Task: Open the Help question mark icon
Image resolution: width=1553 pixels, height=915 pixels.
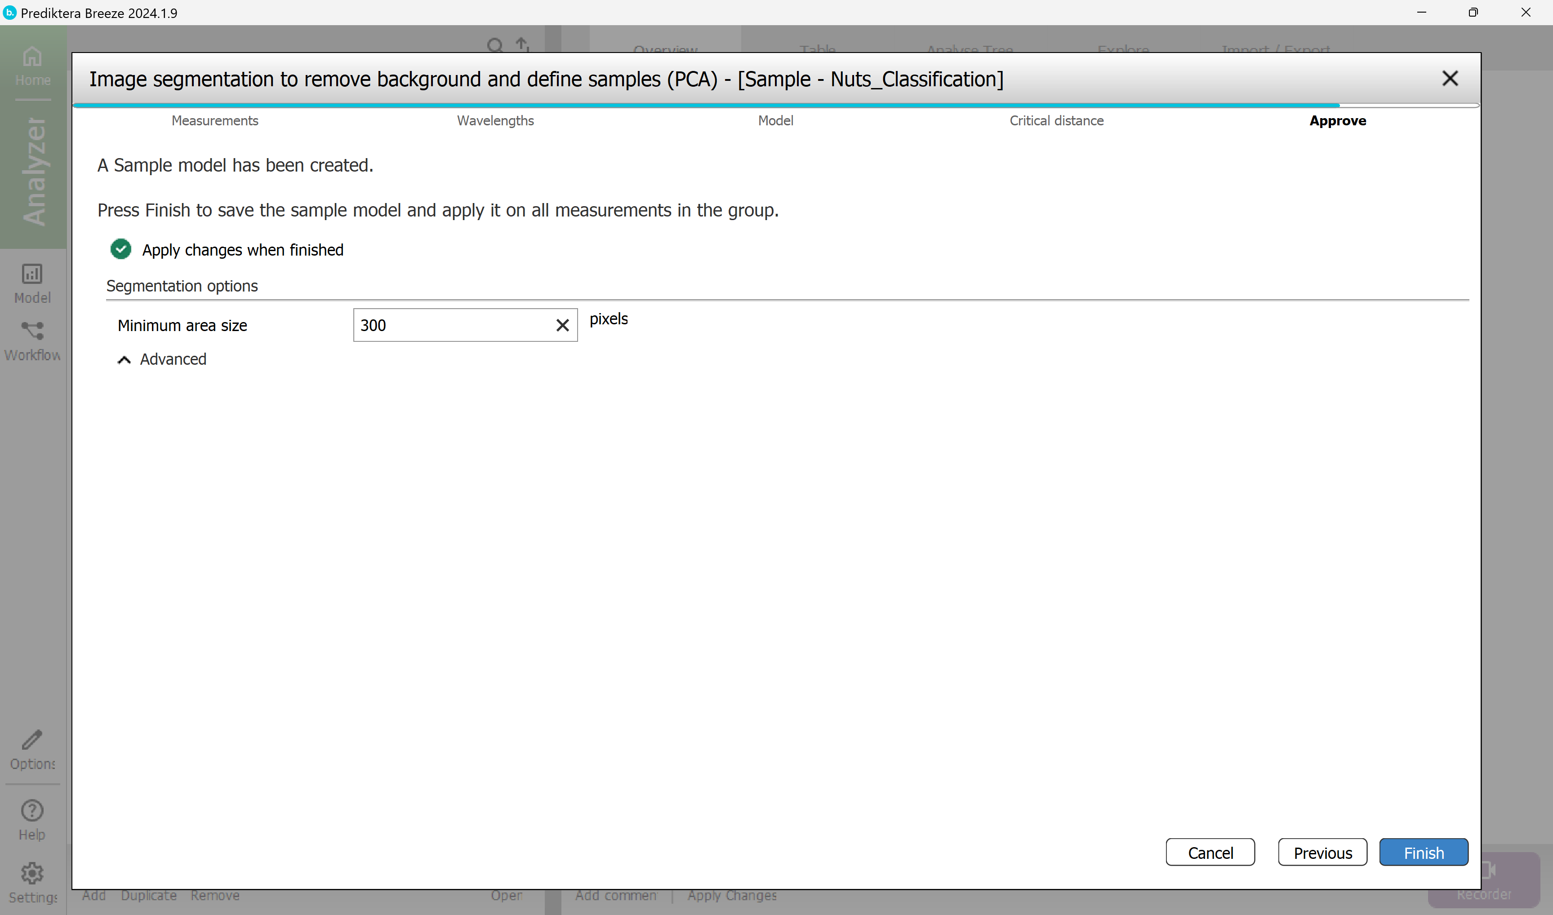Action: click(32, 819)
